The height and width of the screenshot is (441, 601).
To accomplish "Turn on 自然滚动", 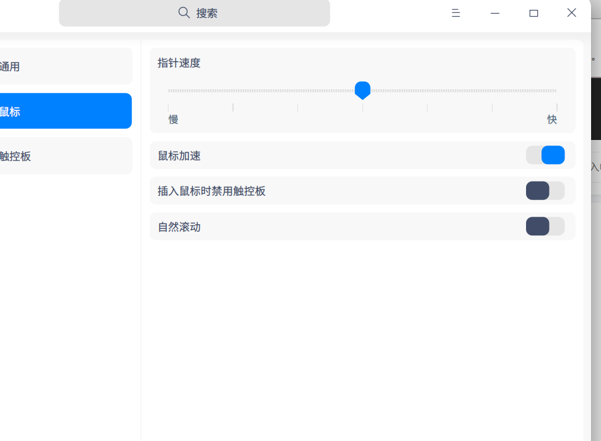I will (x=545, y=226).
